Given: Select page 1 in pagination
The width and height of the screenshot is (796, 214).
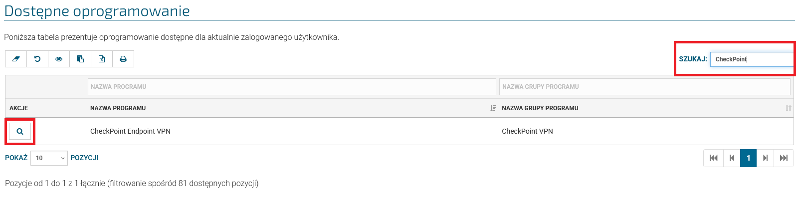Looking at the screenshot, I should coord(748,158).
